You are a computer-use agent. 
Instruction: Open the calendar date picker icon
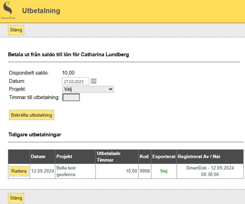(x=94, y=81)
